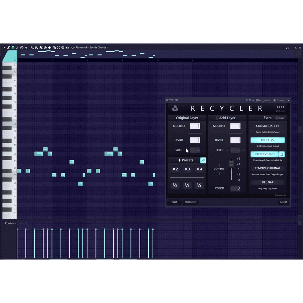Viewport: 303px width, 303px height.
Task: Click the Presets lightning bolt icon
Action: click(x=179, y=160)
